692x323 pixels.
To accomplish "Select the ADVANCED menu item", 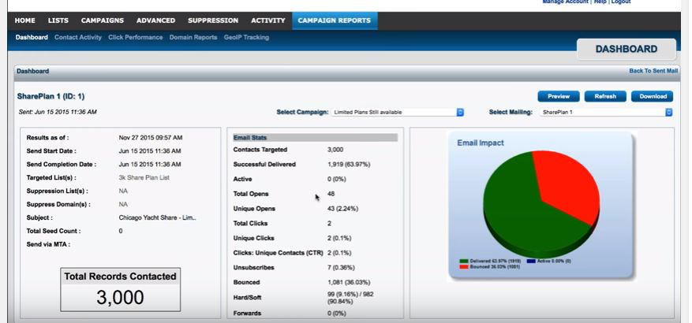I will point(155,20).
